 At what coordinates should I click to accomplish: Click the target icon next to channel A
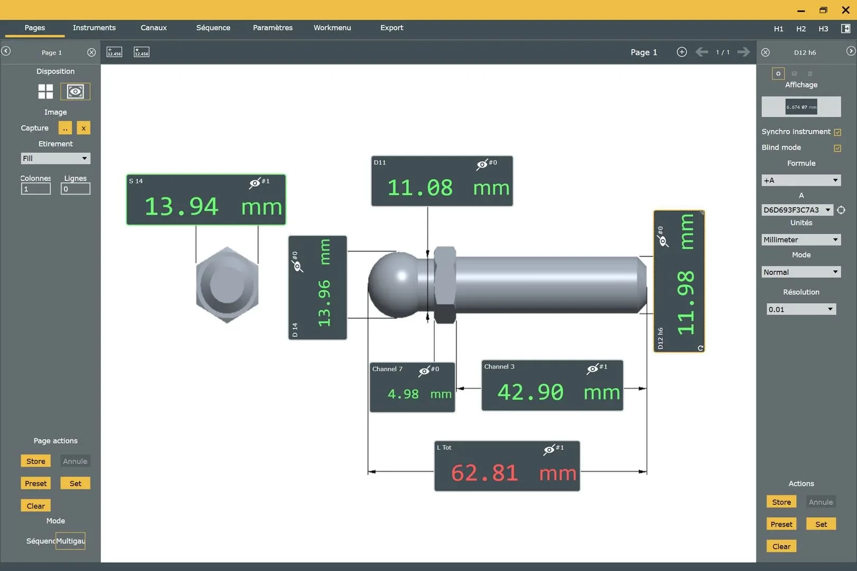pos(841,210)
